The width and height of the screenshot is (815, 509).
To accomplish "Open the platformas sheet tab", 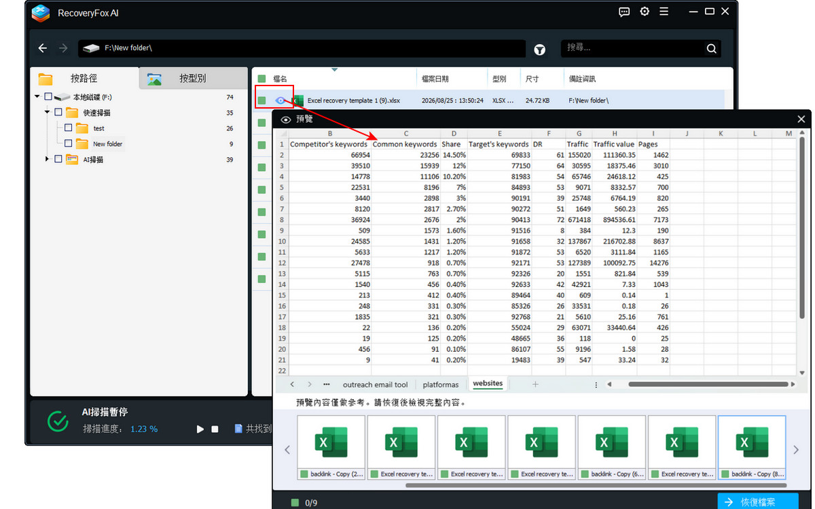I will click(x=441, y=385).
